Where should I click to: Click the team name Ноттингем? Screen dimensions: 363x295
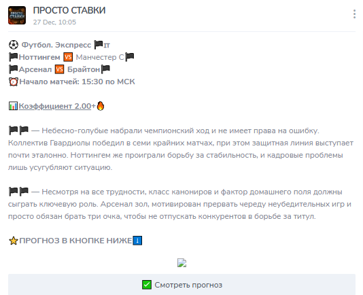click(x=39, y=57)
